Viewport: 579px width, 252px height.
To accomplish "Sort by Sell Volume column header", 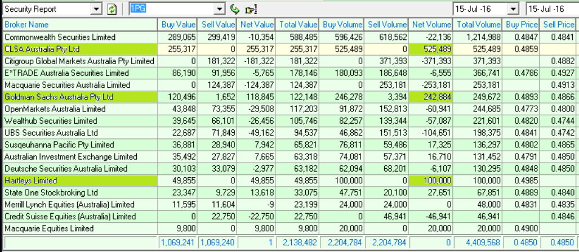I will point(386,25).
